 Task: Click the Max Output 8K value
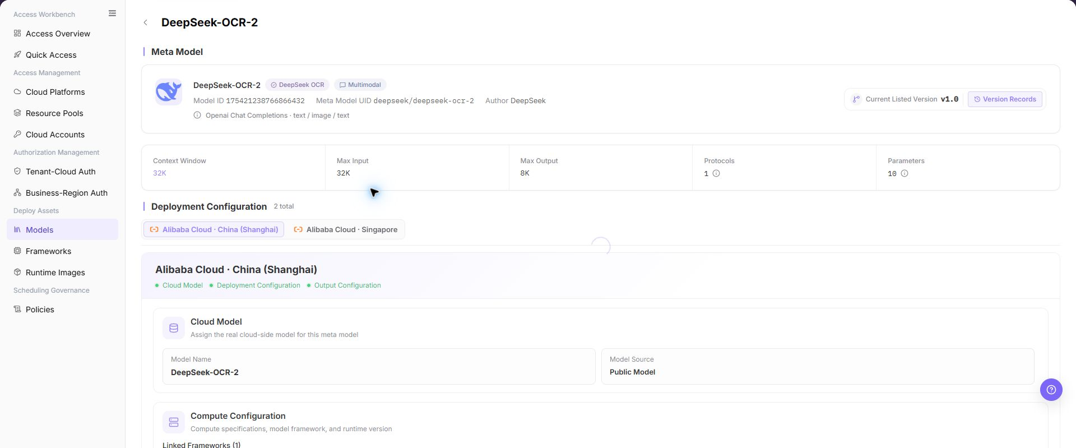pos(525,173)
